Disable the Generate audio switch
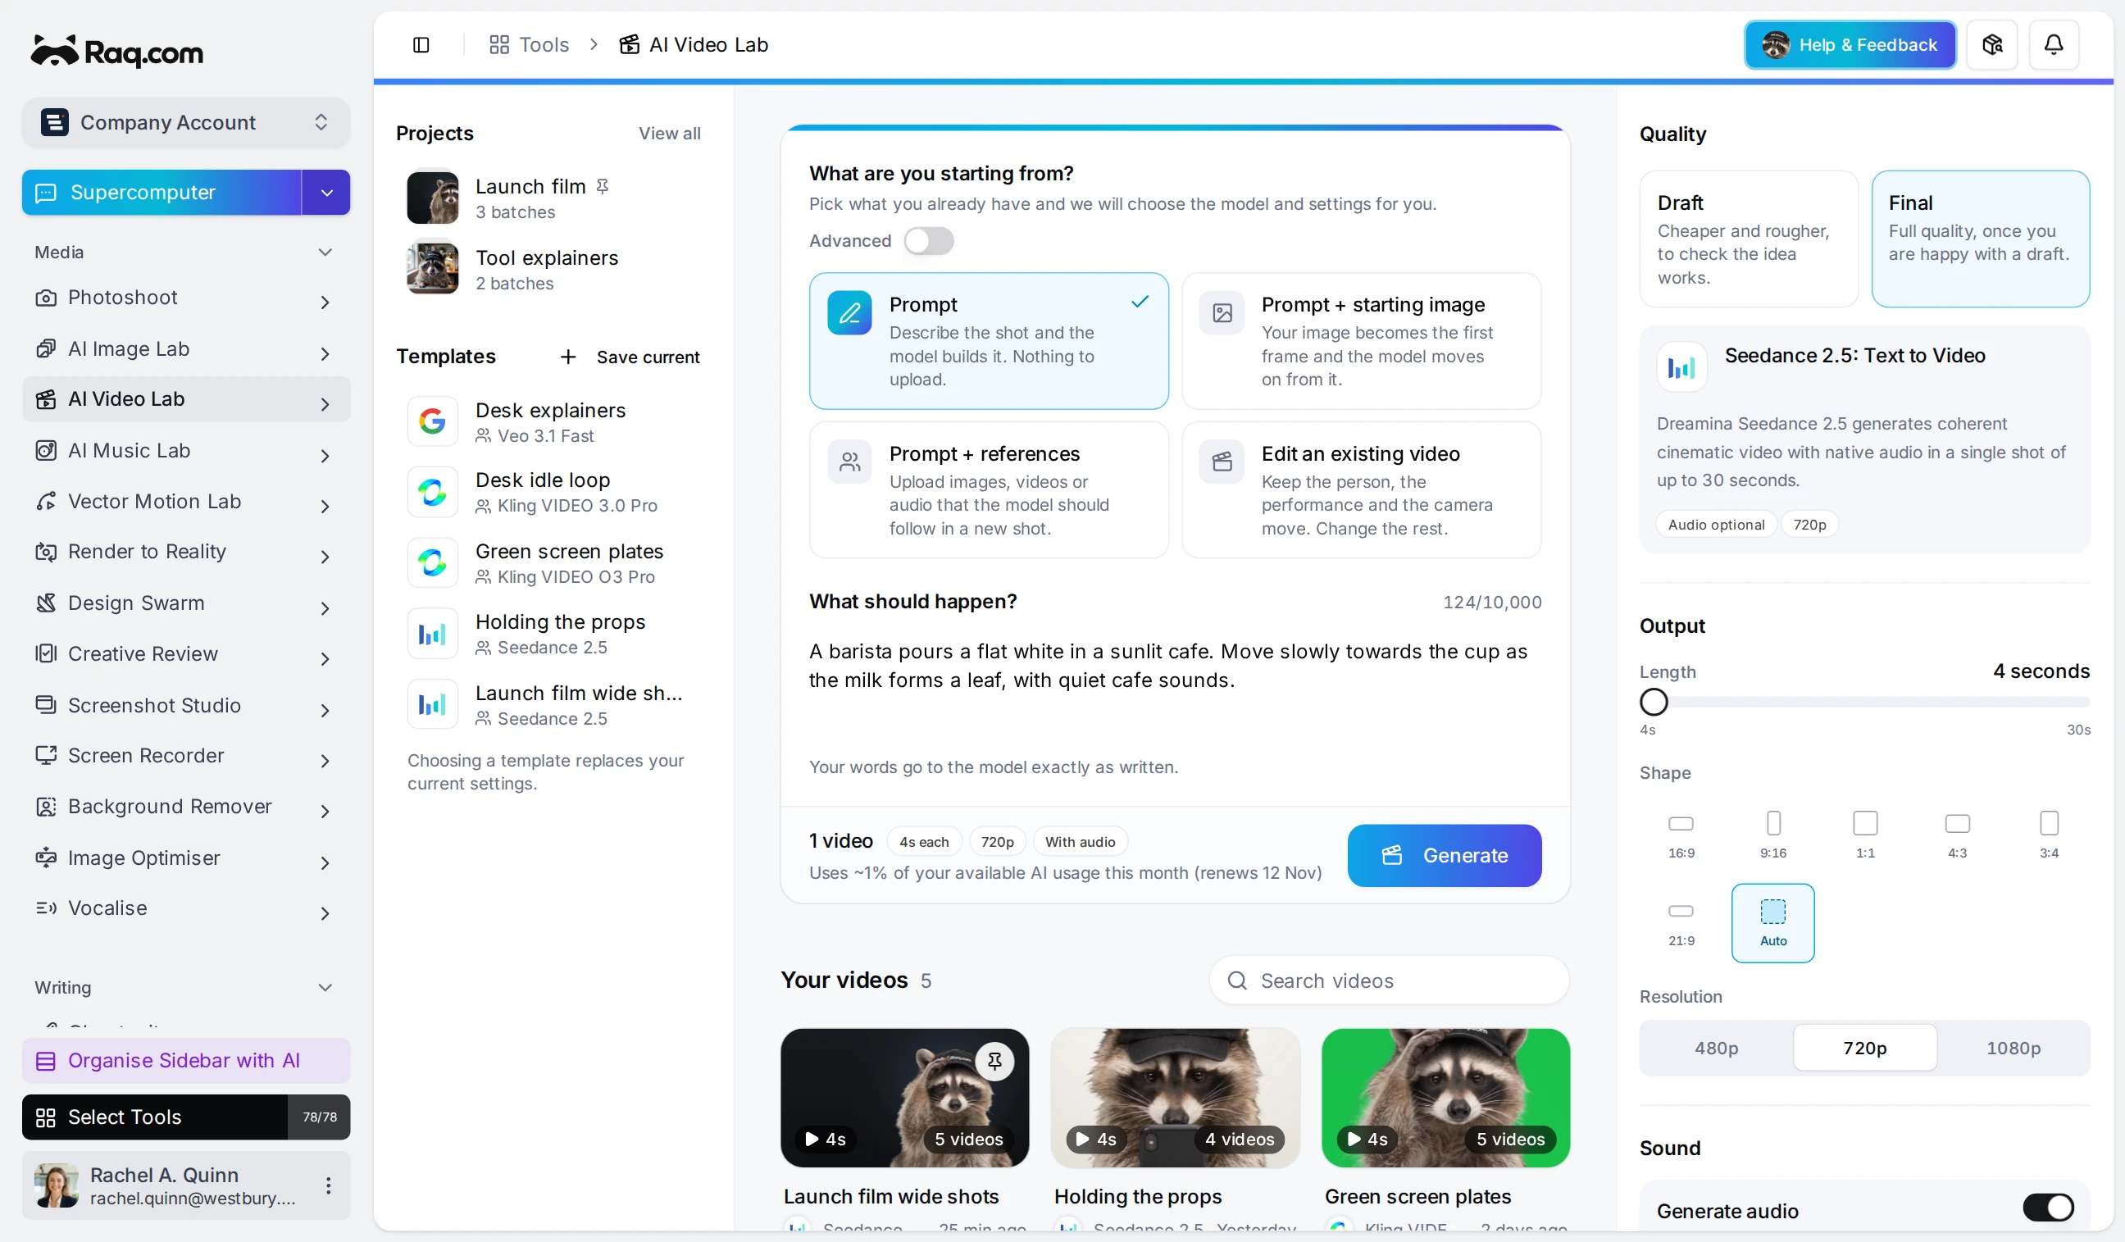2125x1242 pixels. click(x=2048, y=1208)
